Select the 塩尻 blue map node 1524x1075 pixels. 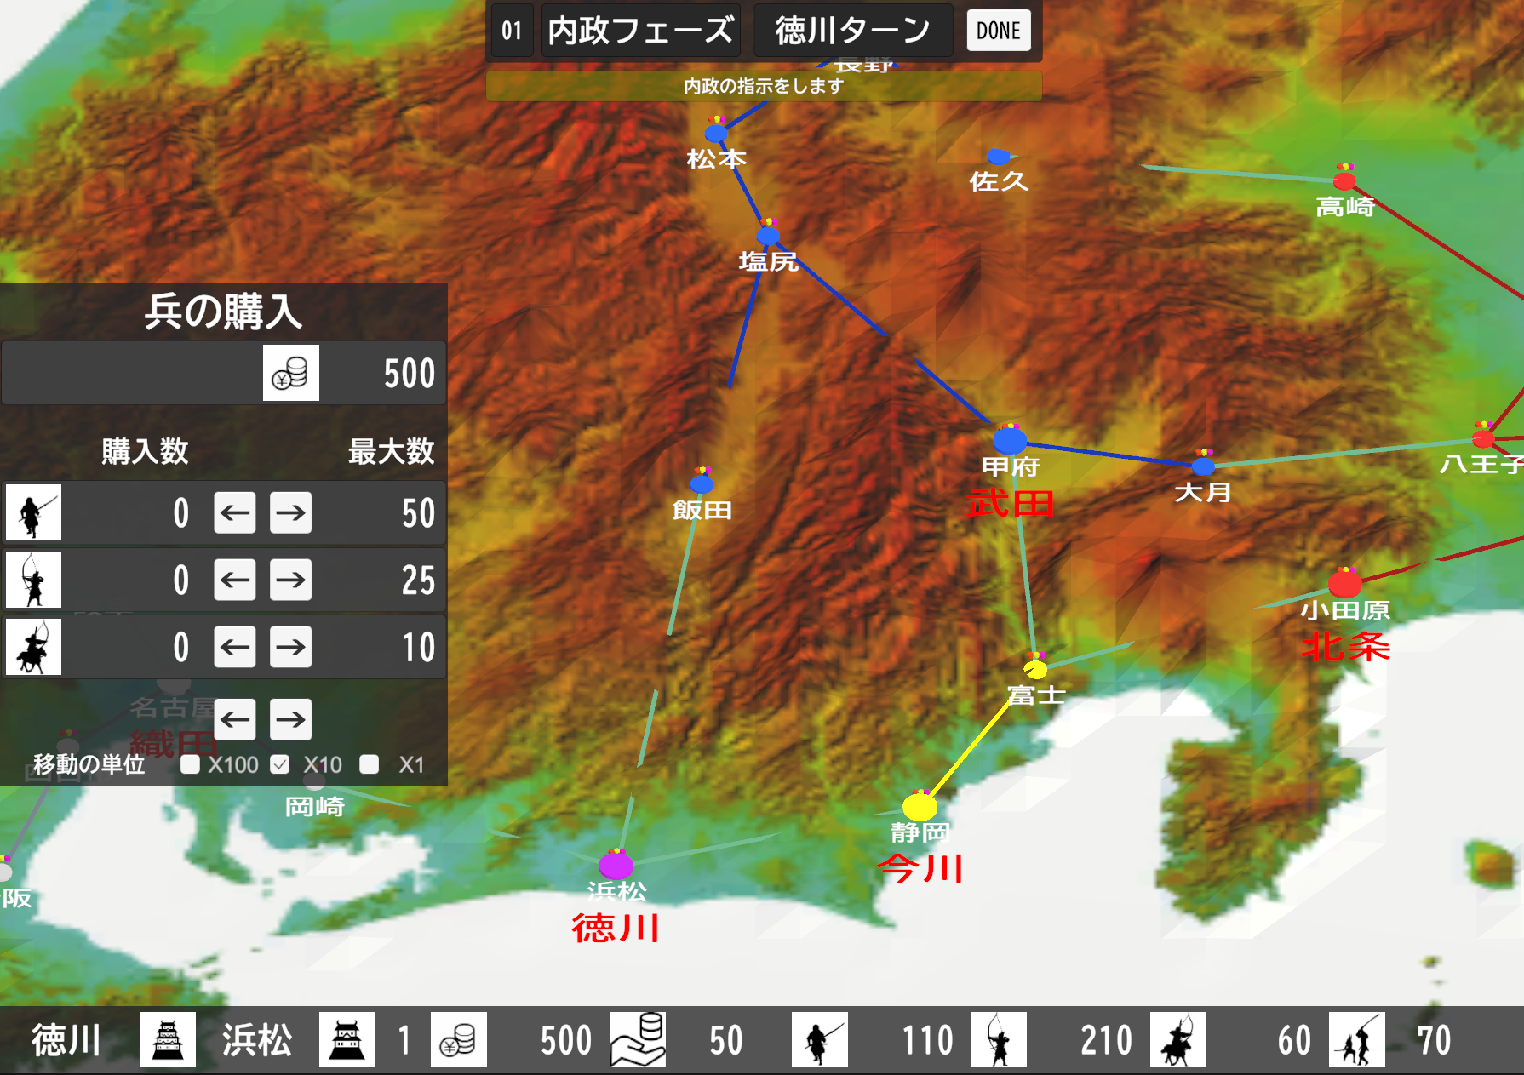(768, 236)
